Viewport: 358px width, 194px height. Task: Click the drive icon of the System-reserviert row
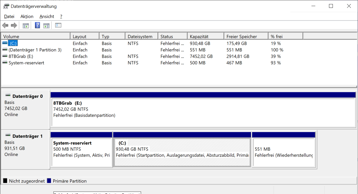click(5, 63)
